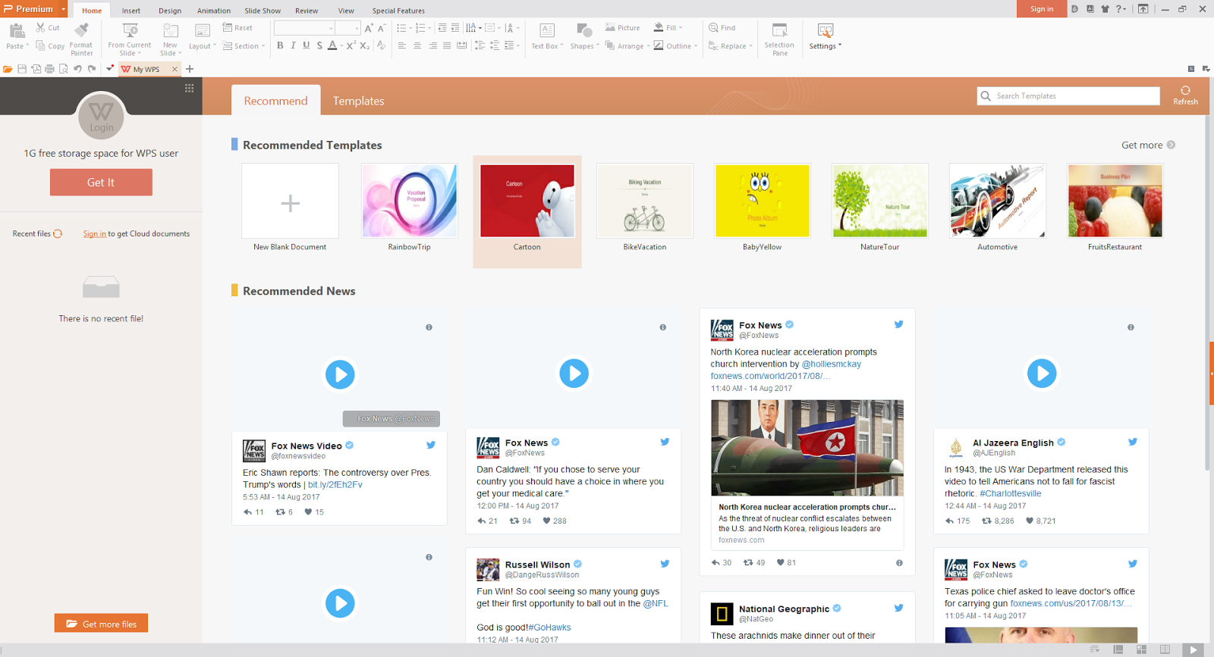Viewport: 1214px width, 657px height.
Task: Open the Selection Pane
Action: click(779, 39)
